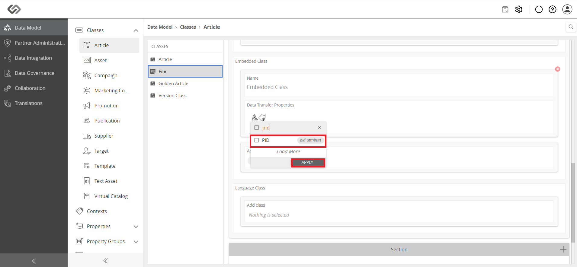Select Supplier in the navigation tree

tap(109, 136)
